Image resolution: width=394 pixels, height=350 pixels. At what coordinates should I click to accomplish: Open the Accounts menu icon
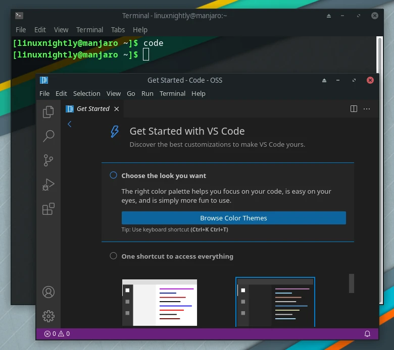tap(48, 292)
